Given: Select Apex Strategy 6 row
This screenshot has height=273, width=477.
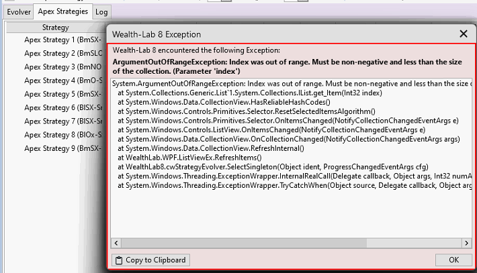Looking at the screenshot, I should 62,107.
